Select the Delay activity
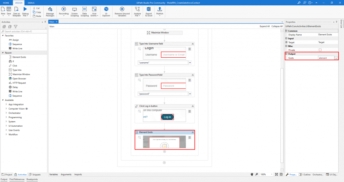 point(13,87)
